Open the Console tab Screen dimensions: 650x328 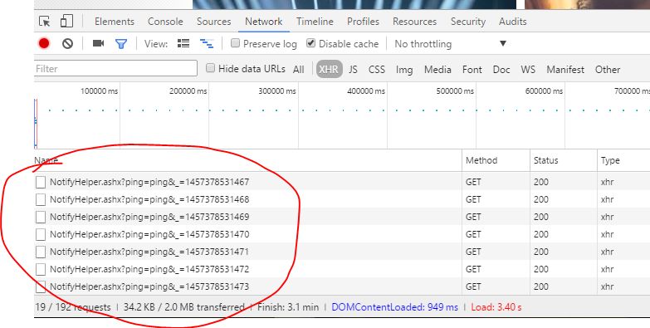[165, 22]
